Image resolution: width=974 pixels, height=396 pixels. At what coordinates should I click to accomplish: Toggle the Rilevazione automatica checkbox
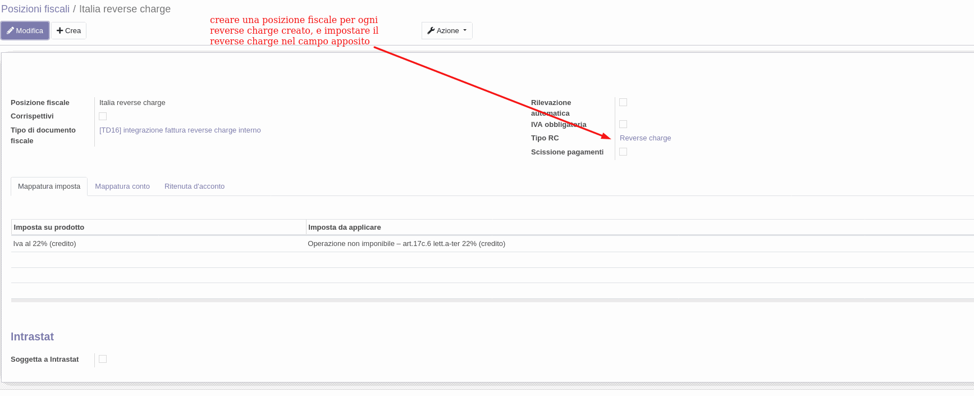[x=623, y=102]
